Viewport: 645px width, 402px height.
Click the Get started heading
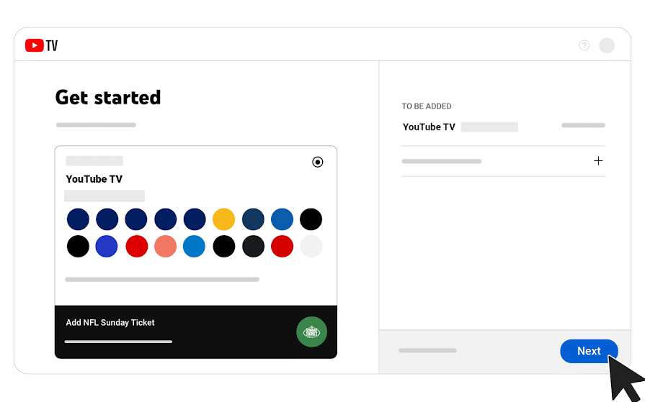108,98
